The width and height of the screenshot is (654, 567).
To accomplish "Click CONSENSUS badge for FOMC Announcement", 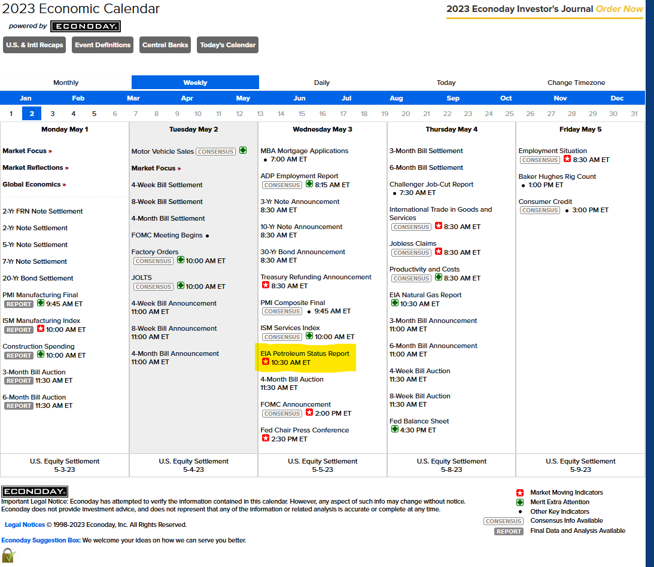I will point(282,413).
